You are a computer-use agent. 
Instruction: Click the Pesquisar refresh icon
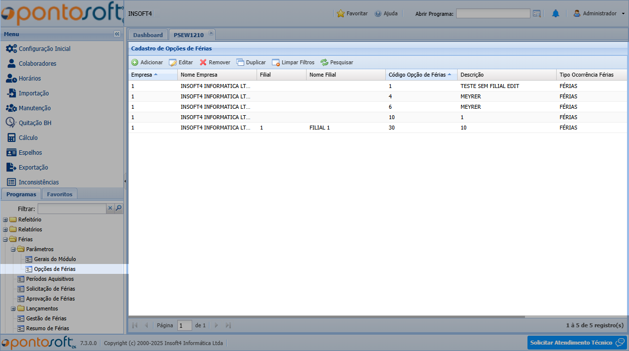point(324,62)
